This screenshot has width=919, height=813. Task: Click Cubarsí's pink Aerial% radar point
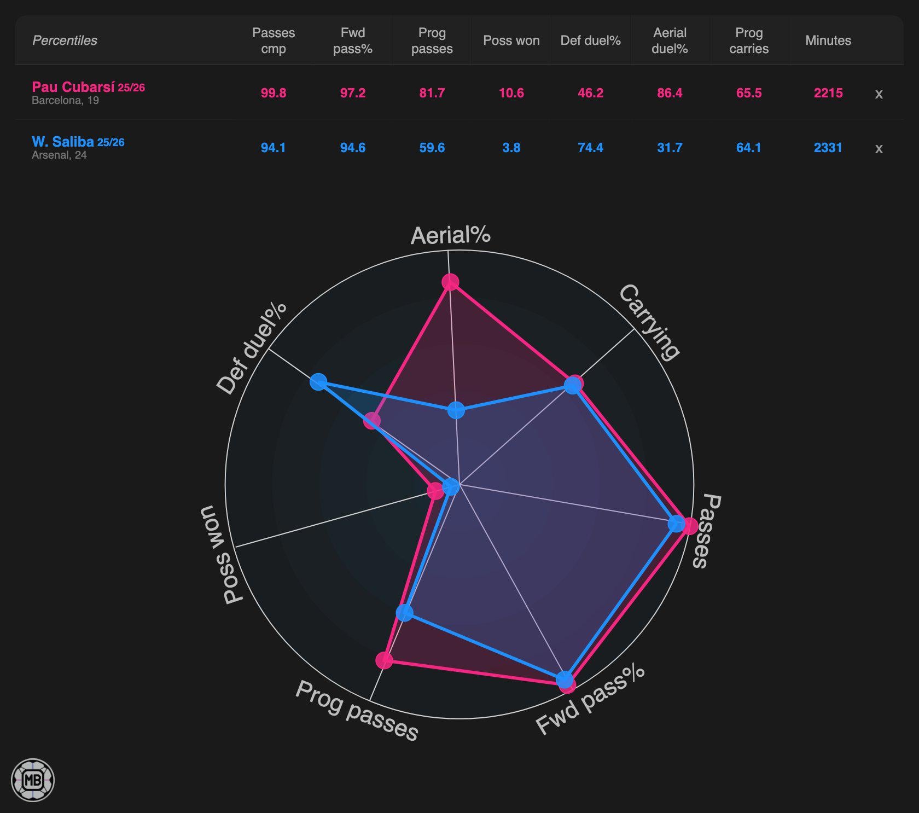pyautogui.click(x=450, y=282)
